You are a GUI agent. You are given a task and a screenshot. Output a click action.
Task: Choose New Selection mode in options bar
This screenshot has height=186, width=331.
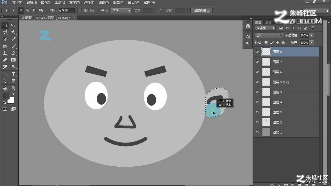[x=21, y=11]
